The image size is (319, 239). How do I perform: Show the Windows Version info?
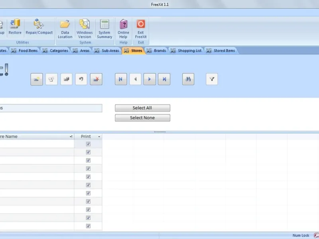click(x=85, y=29)
